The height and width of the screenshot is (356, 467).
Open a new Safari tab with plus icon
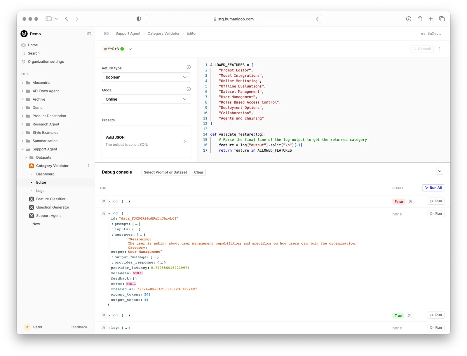[431, 19]
